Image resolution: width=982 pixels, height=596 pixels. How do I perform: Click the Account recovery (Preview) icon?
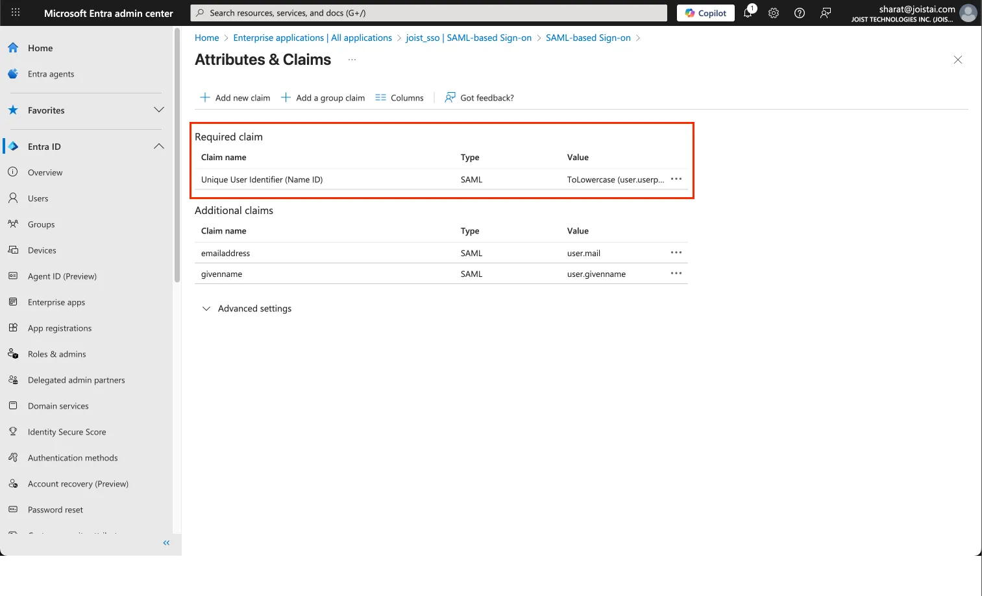pos(13,483)
